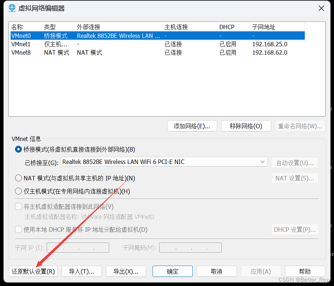The image size is (334, 286).
Task: Click the 名称 column header
Action: (x=26, y=27)
